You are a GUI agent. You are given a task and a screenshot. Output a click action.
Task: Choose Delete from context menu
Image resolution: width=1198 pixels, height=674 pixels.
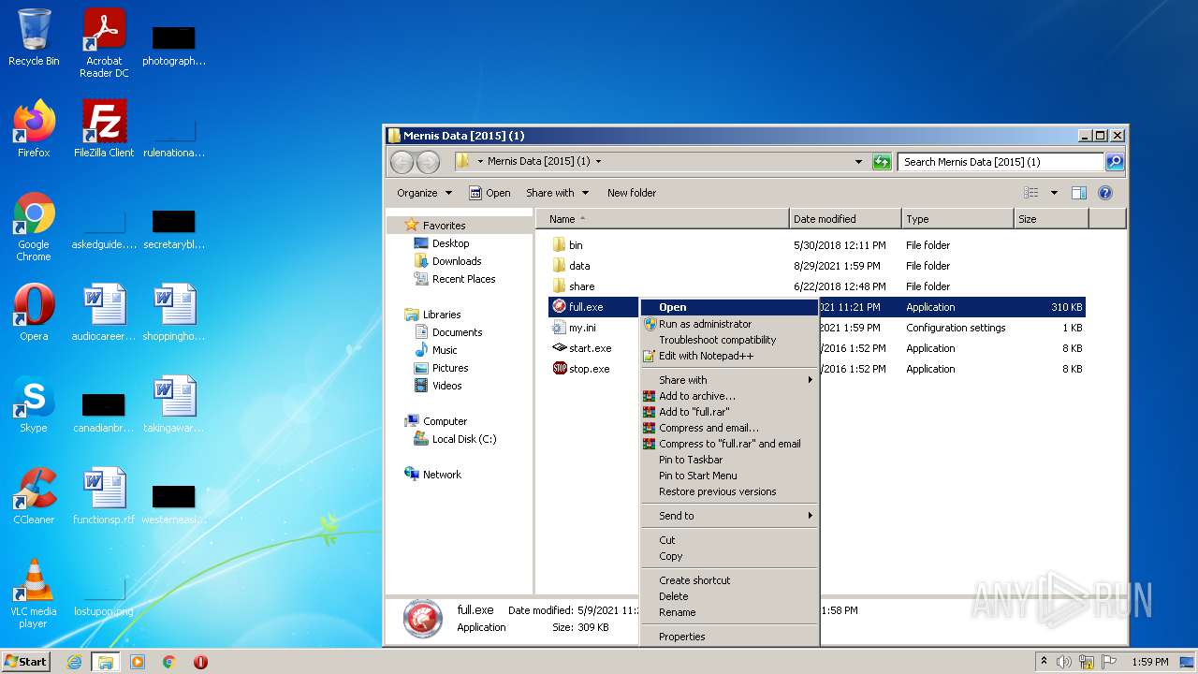coord(729,596)
